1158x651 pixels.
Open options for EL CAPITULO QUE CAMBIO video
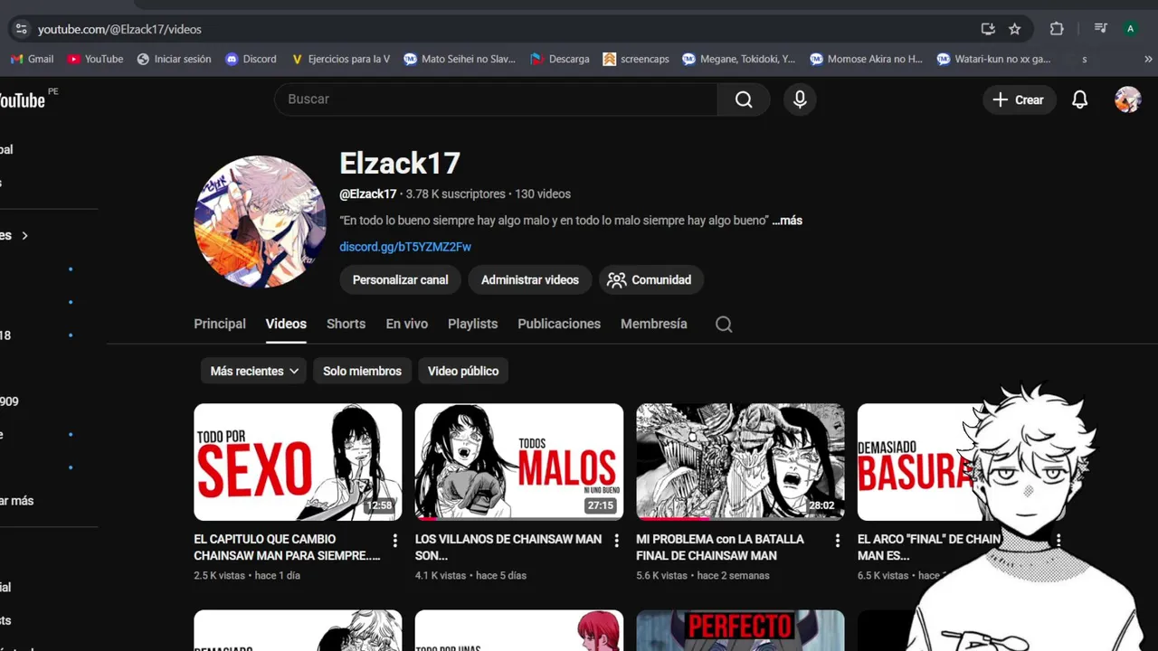coord(395,541)
